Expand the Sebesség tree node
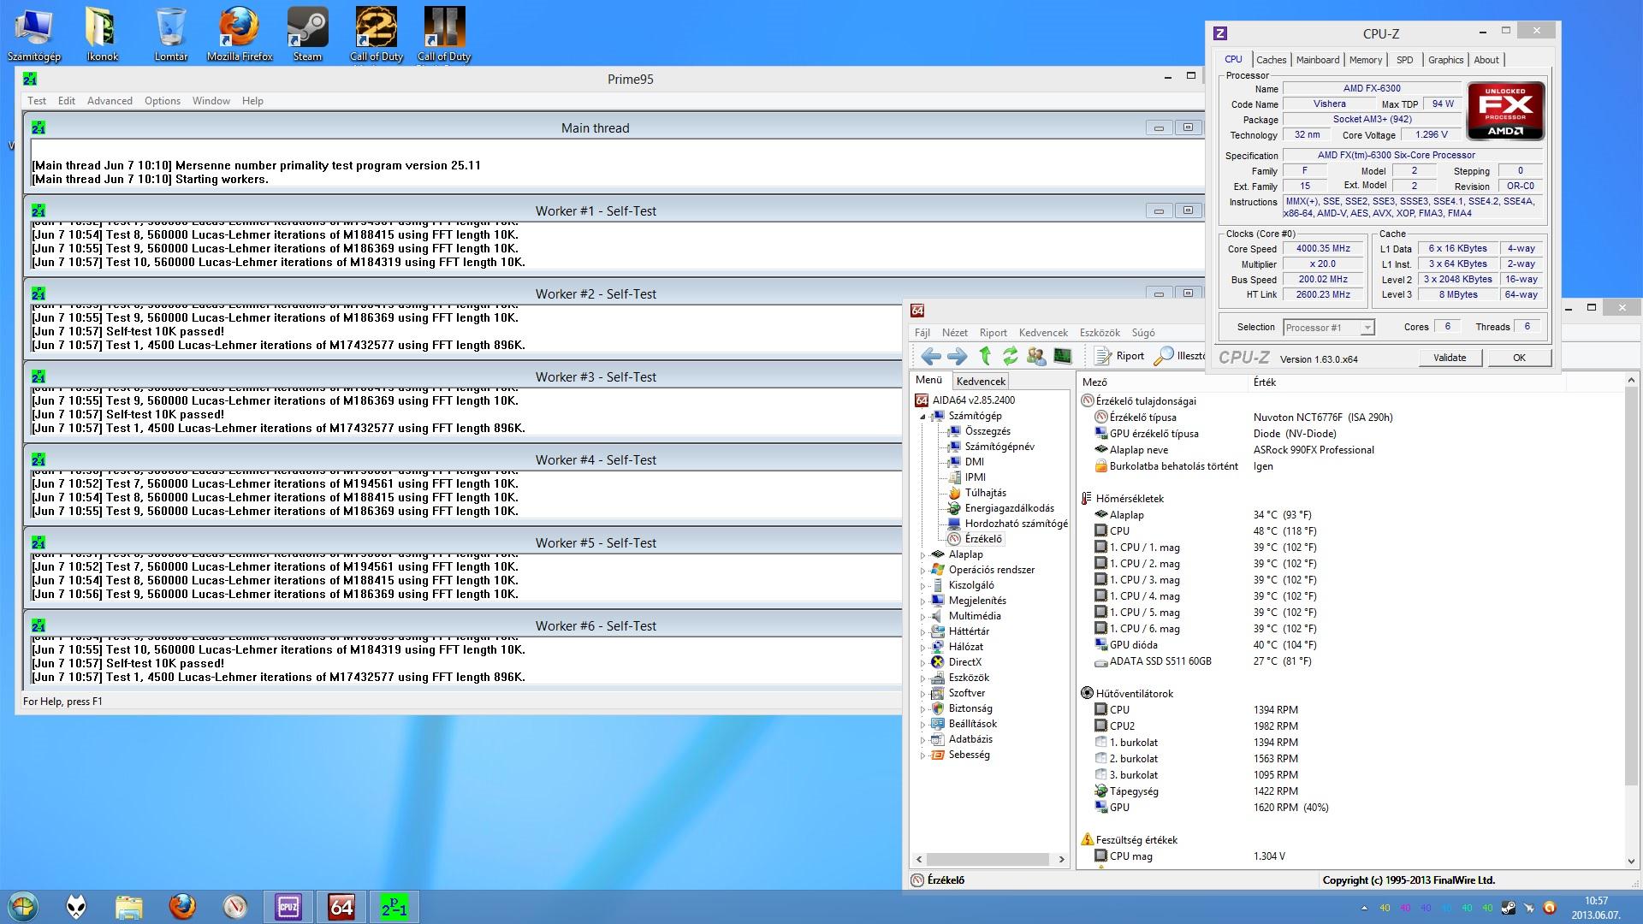Viewport: 1643px width, 924px height. click(x=923, y=755)
